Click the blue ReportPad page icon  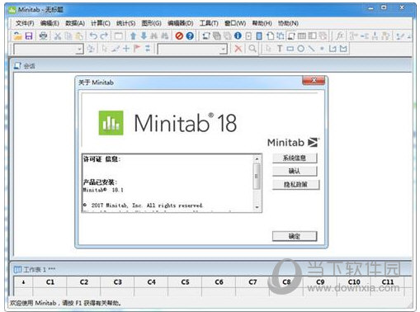pos(259,35)
